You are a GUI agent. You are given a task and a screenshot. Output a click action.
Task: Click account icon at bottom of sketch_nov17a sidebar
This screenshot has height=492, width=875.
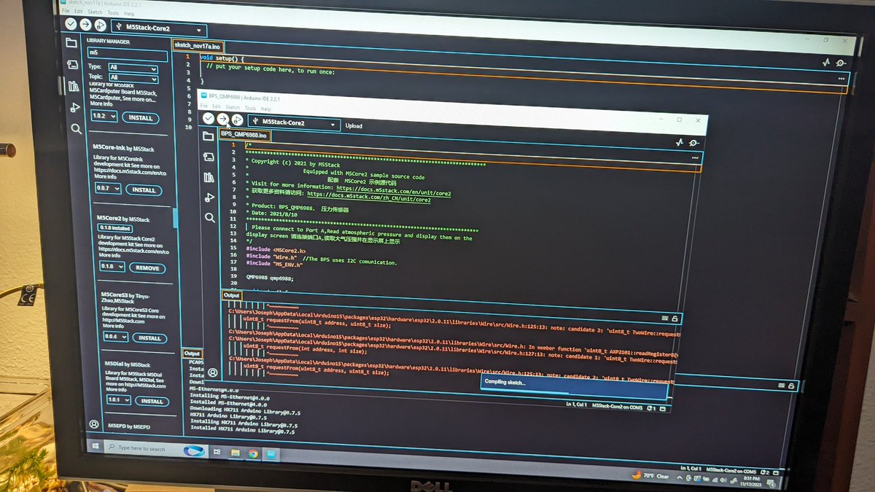(94, 424)
